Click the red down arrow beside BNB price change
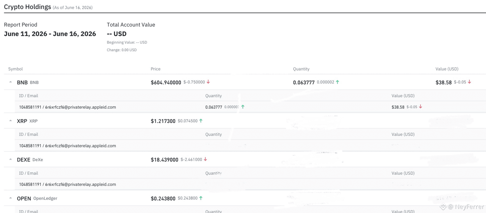The width and height of the screenshot is (486, 213). point(208,82)
